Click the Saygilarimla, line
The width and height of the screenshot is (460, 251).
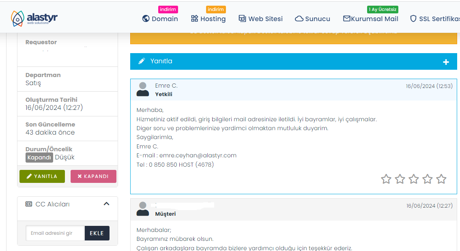click(x=155, y=137)
